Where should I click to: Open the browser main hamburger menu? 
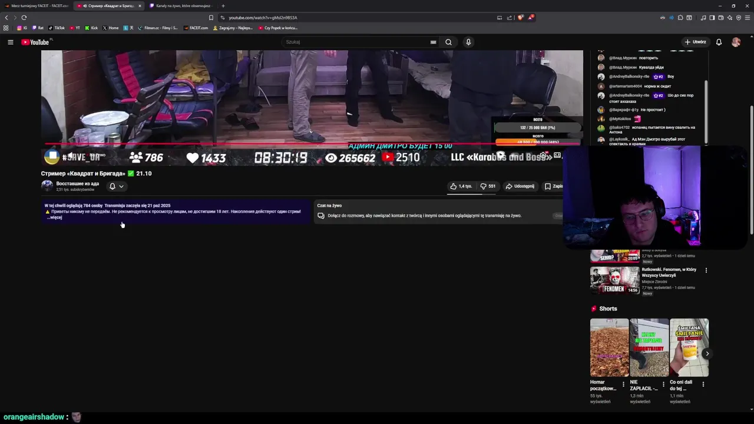748,18
